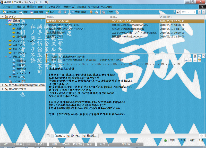Select the アンケート・モニター folder

(23, 41)
